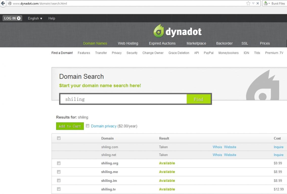
Task: Click the Burst Files download icon
Action: coord(266,3)
